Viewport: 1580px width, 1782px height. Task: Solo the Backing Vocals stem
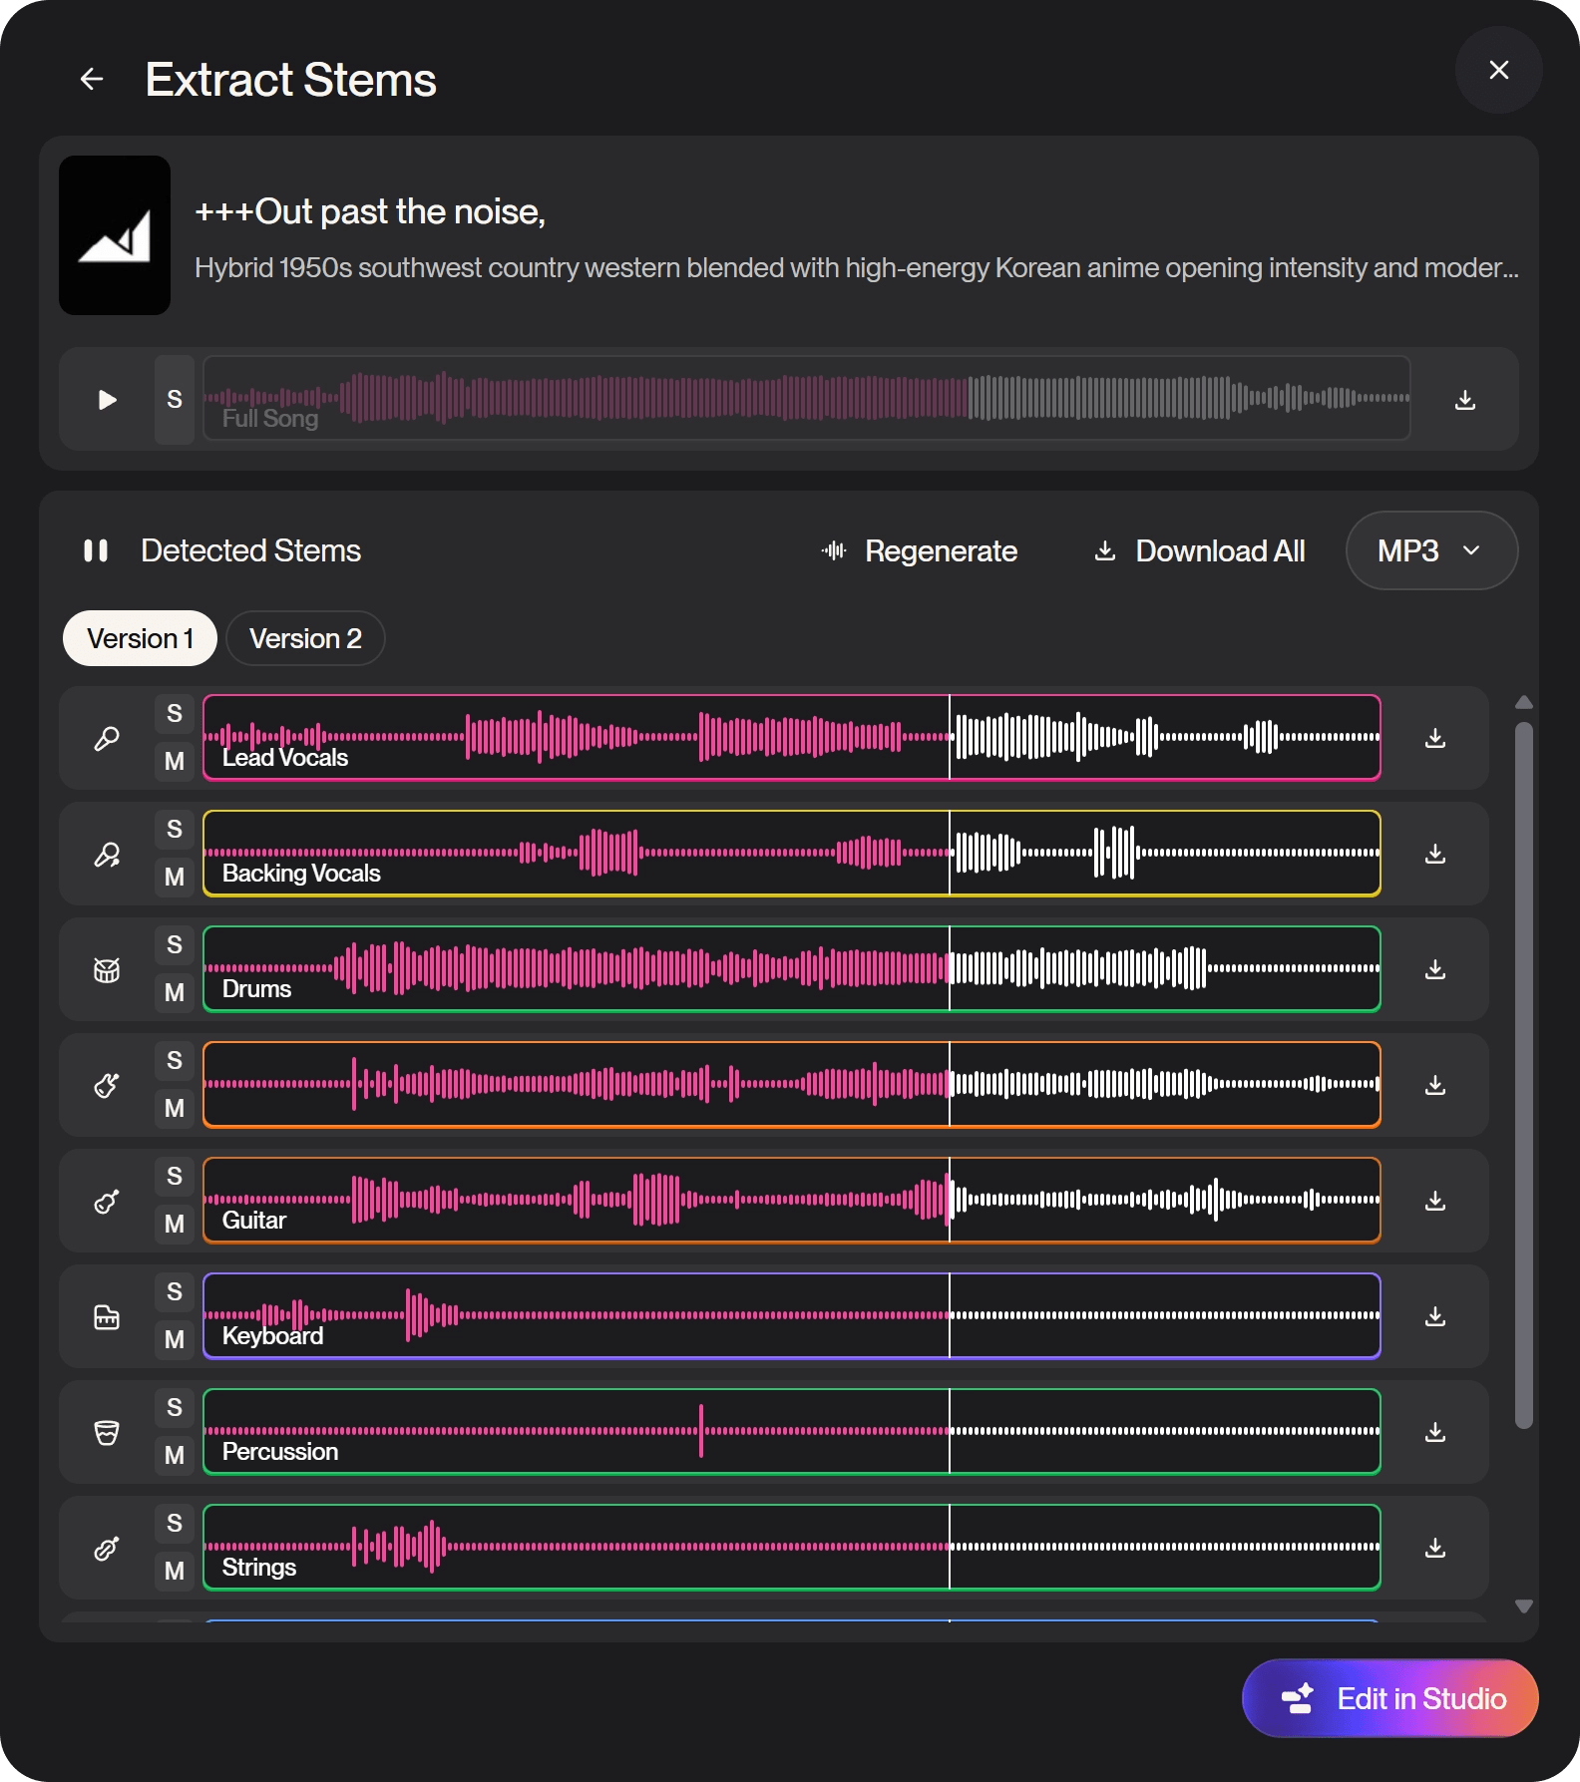tap(175, 829)
